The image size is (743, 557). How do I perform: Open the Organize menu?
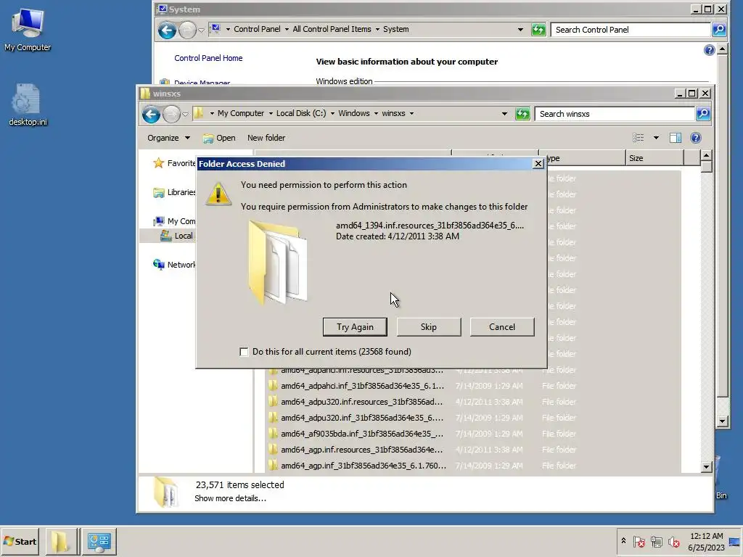click(x=168, y=138)
